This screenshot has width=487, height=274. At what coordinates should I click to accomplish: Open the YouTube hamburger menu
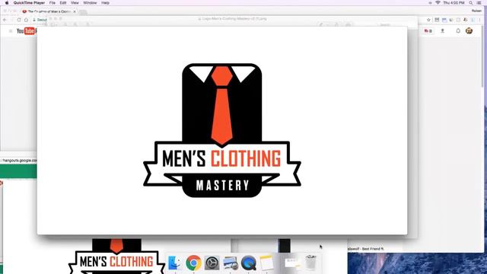click(x=11, y=31)
